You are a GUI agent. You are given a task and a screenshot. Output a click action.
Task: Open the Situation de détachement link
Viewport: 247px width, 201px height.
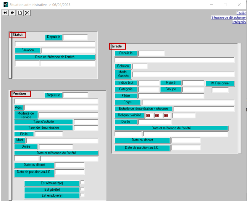(229, 17)
